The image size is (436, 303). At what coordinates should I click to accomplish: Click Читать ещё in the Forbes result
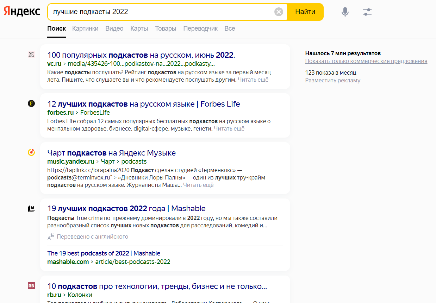229,129
